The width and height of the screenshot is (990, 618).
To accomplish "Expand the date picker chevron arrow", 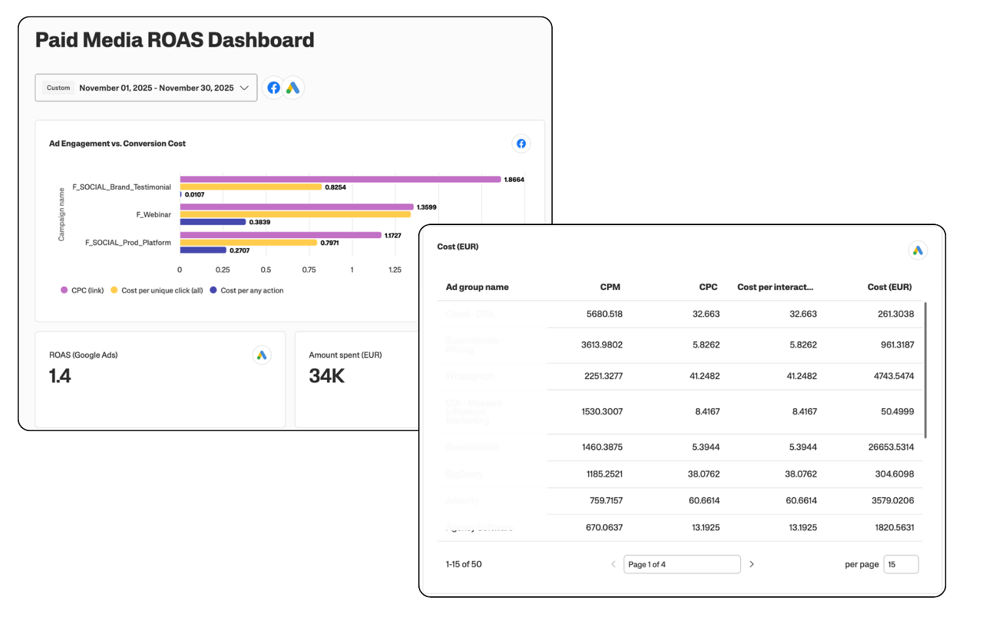I will click(x=245, y=88).
